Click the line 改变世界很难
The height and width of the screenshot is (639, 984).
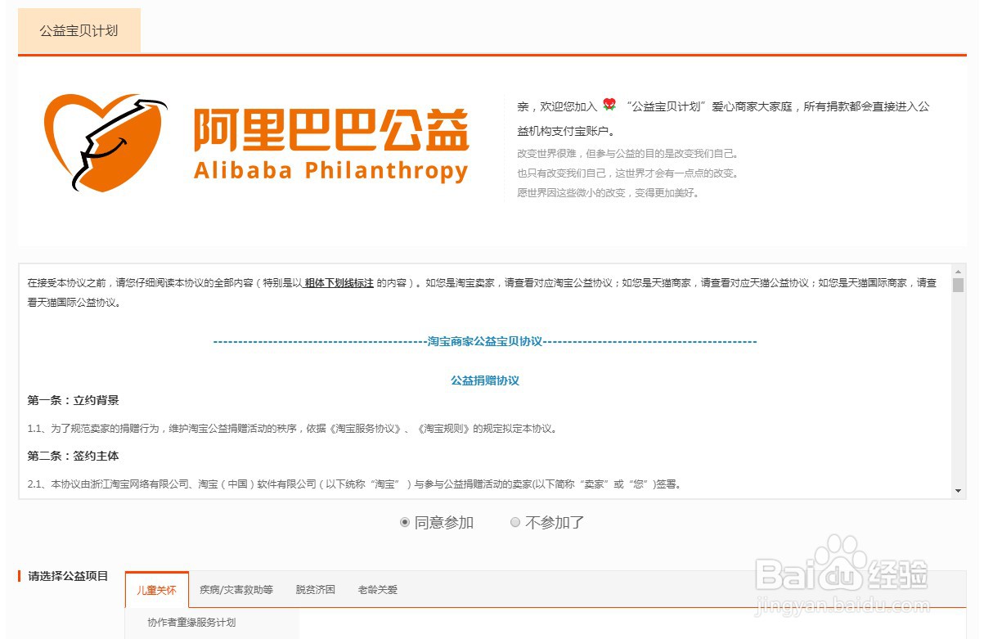tap(628, 153)
